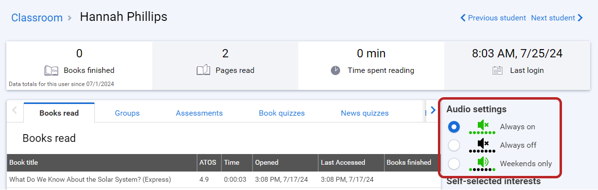598x190 pixels.
Task: Return to Classroom via breadcrumb link
Action: tap(37, 17)
